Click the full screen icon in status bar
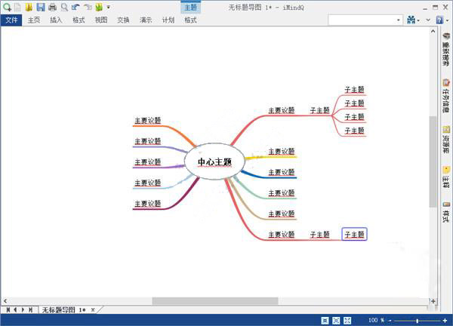 click(x=347, y=320)
